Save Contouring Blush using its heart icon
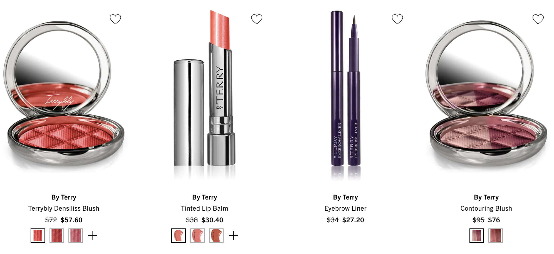 point(538,19)
